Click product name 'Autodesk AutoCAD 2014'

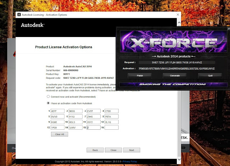click(77, 66)
